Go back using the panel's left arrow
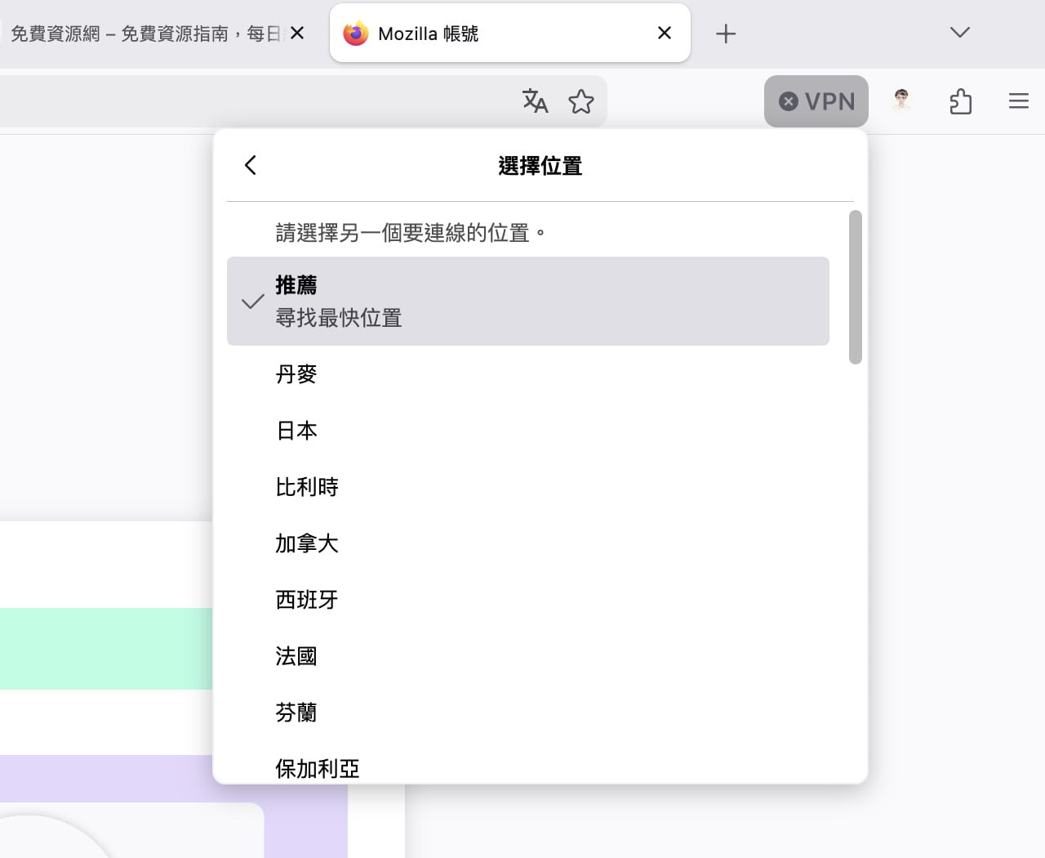 (251, 165)
